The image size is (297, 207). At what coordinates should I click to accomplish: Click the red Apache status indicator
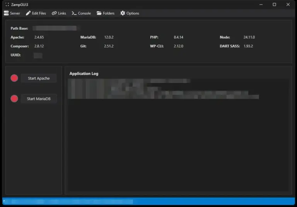point(14,78)
